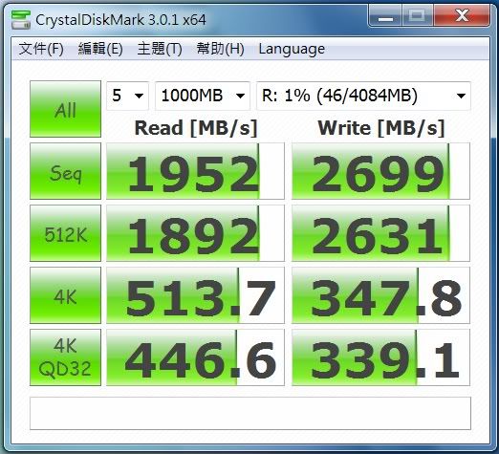Open the 幫助(H) help menu

(220, 49)
